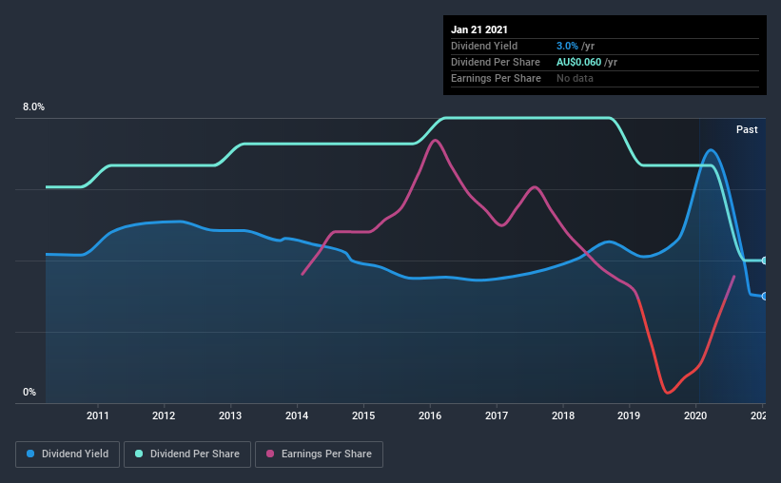Select the 2020 x-axis label
The image size is (781, 483).
click(x=695, y=415)
